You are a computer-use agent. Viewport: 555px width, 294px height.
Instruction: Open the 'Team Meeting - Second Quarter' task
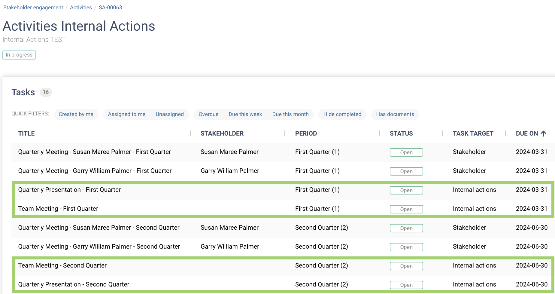(62, 265)
